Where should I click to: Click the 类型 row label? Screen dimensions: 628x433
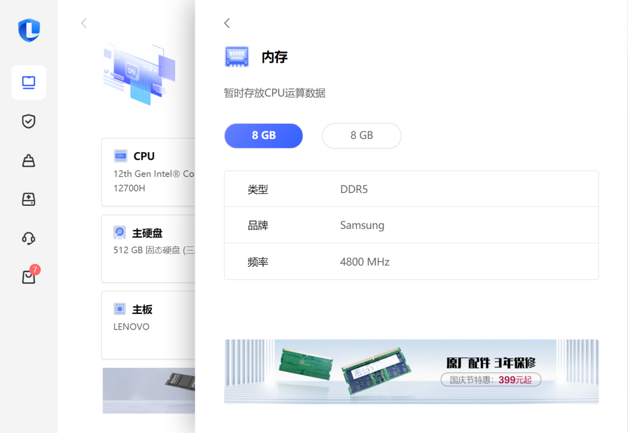pyautogui.click(x=258, y=189)
